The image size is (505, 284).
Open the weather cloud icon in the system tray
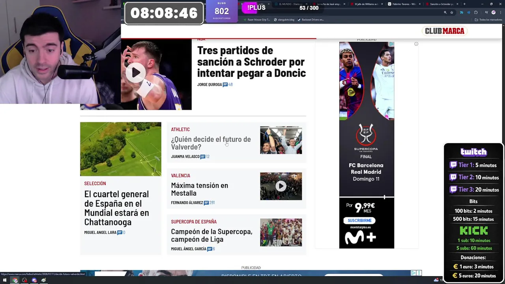pos(436,280)
